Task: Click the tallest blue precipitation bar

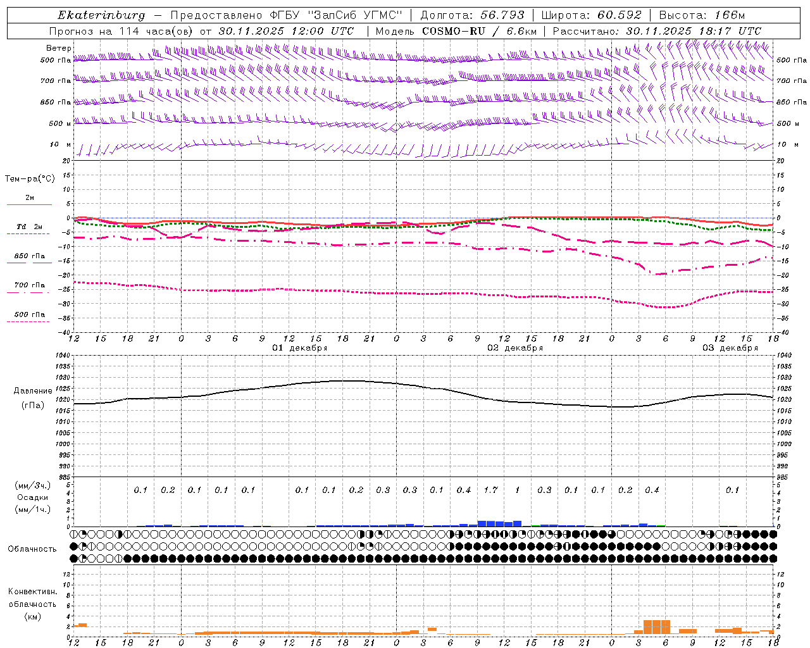Action: (x=482, y=523)
